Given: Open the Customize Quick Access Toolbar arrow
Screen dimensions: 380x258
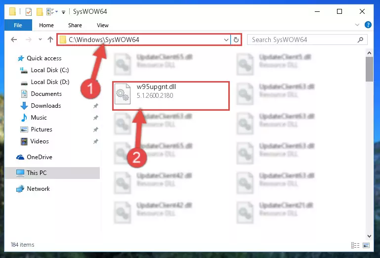Looking at the screenshot, I should click(63, 12).
